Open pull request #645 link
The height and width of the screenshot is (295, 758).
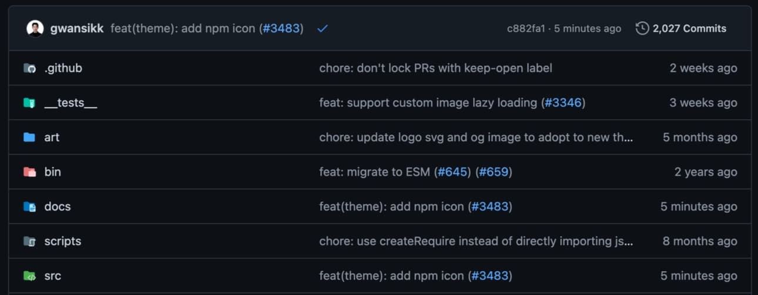point(452,172)
